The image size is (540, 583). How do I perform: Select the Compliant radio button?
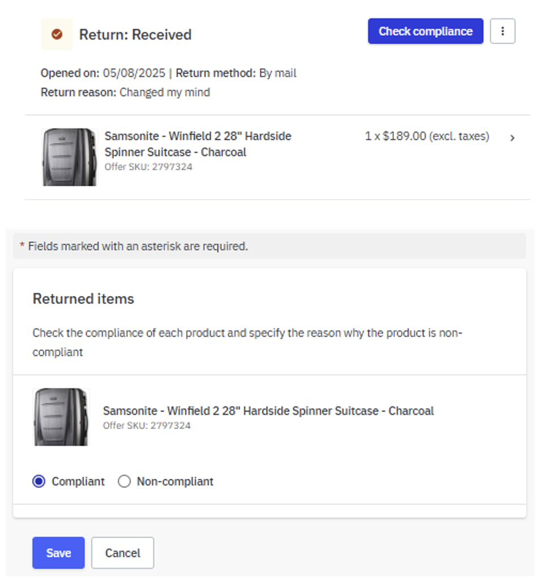(x=38, y=481)
